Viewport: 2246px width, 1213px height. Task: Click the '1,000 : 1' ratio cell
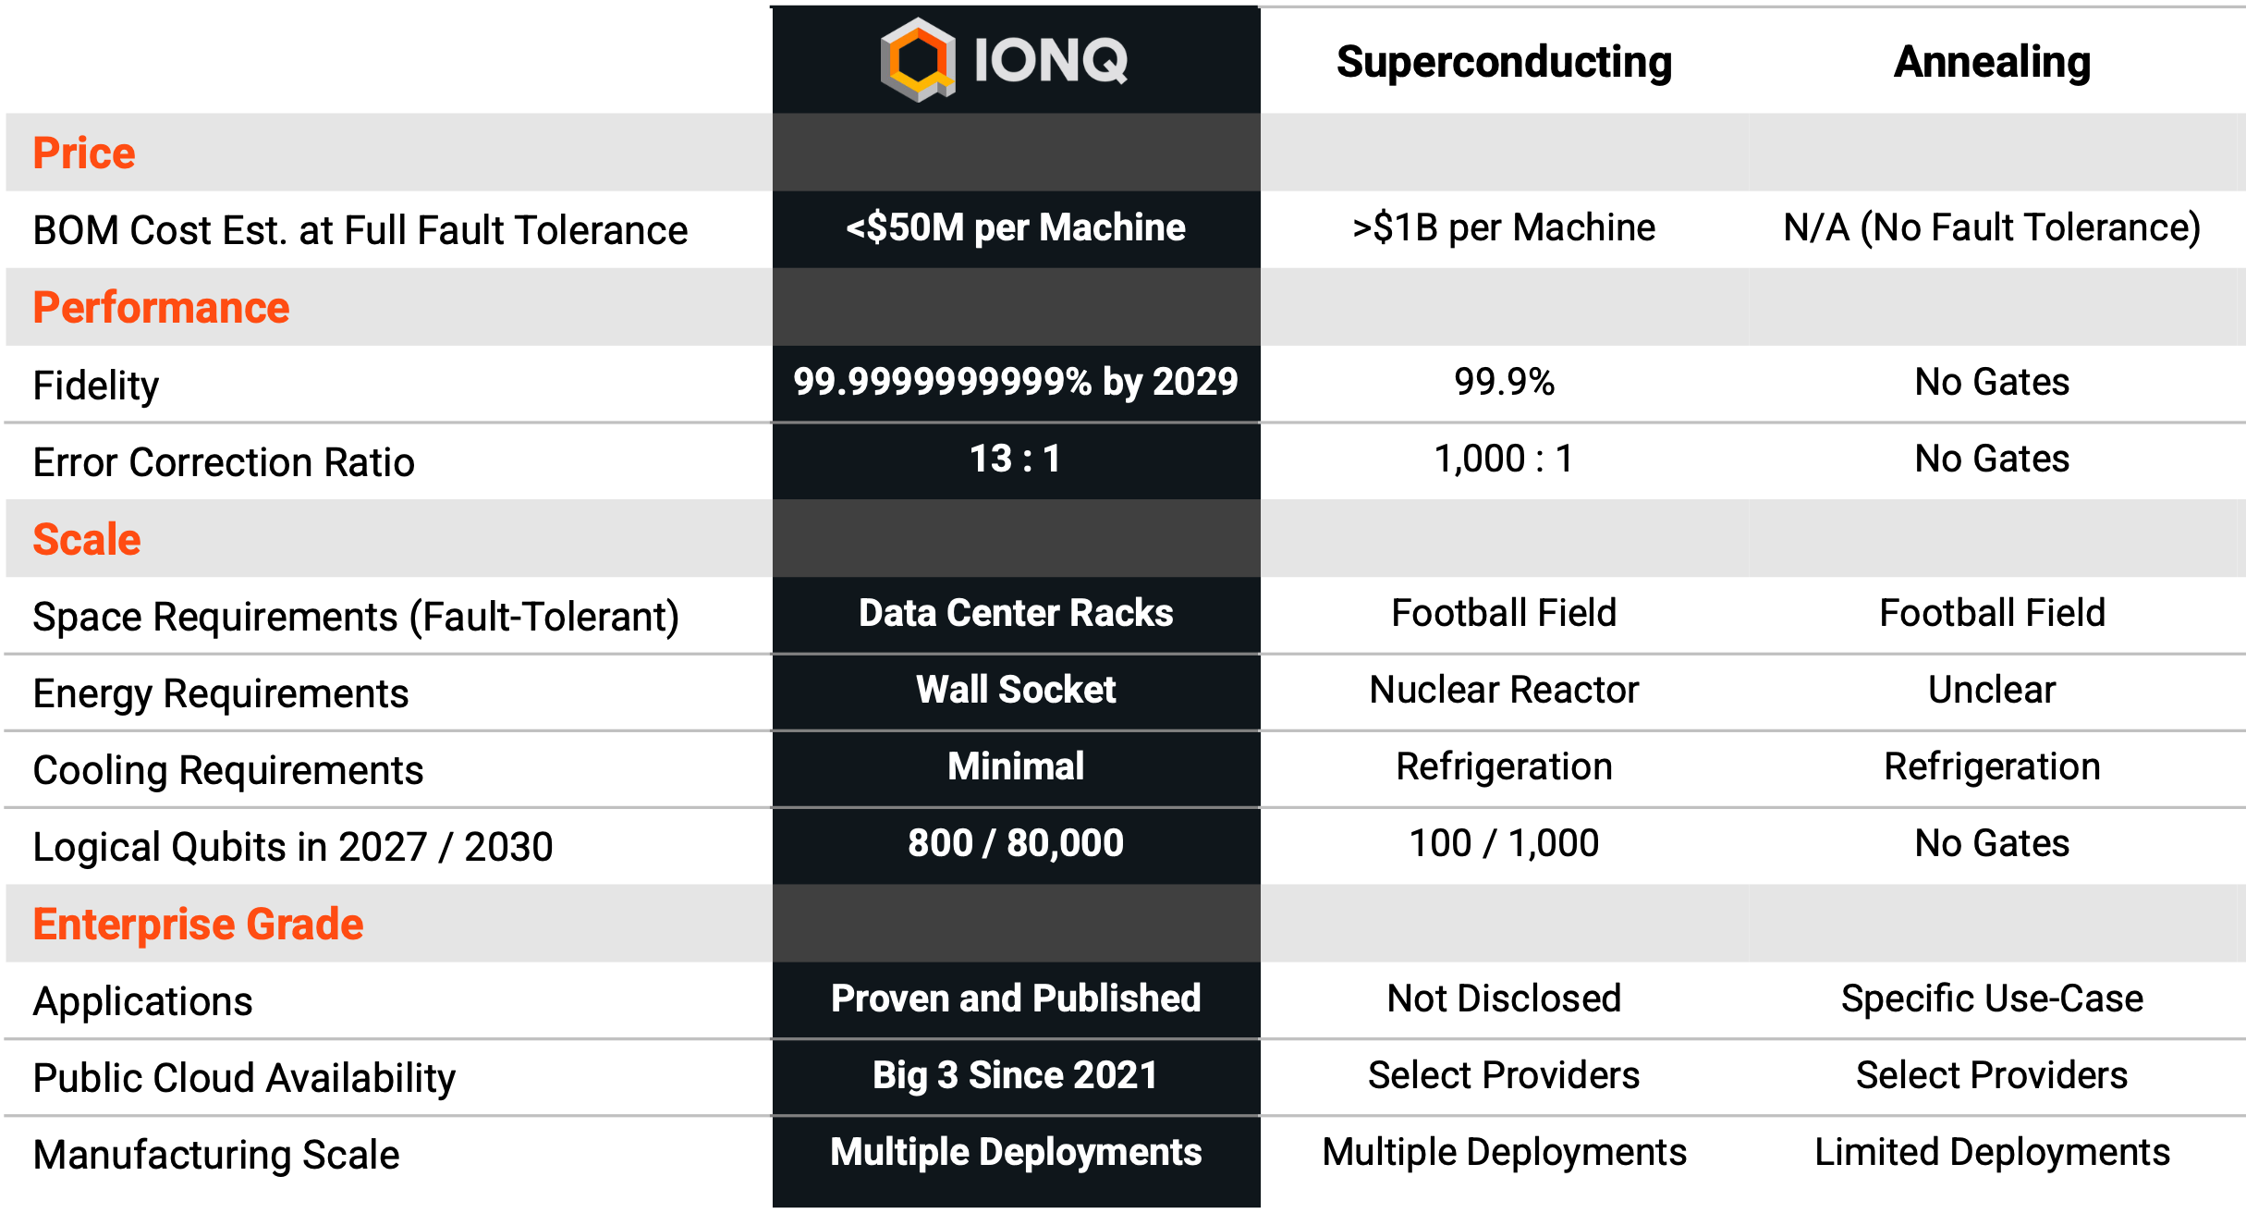coord(1504,459)
